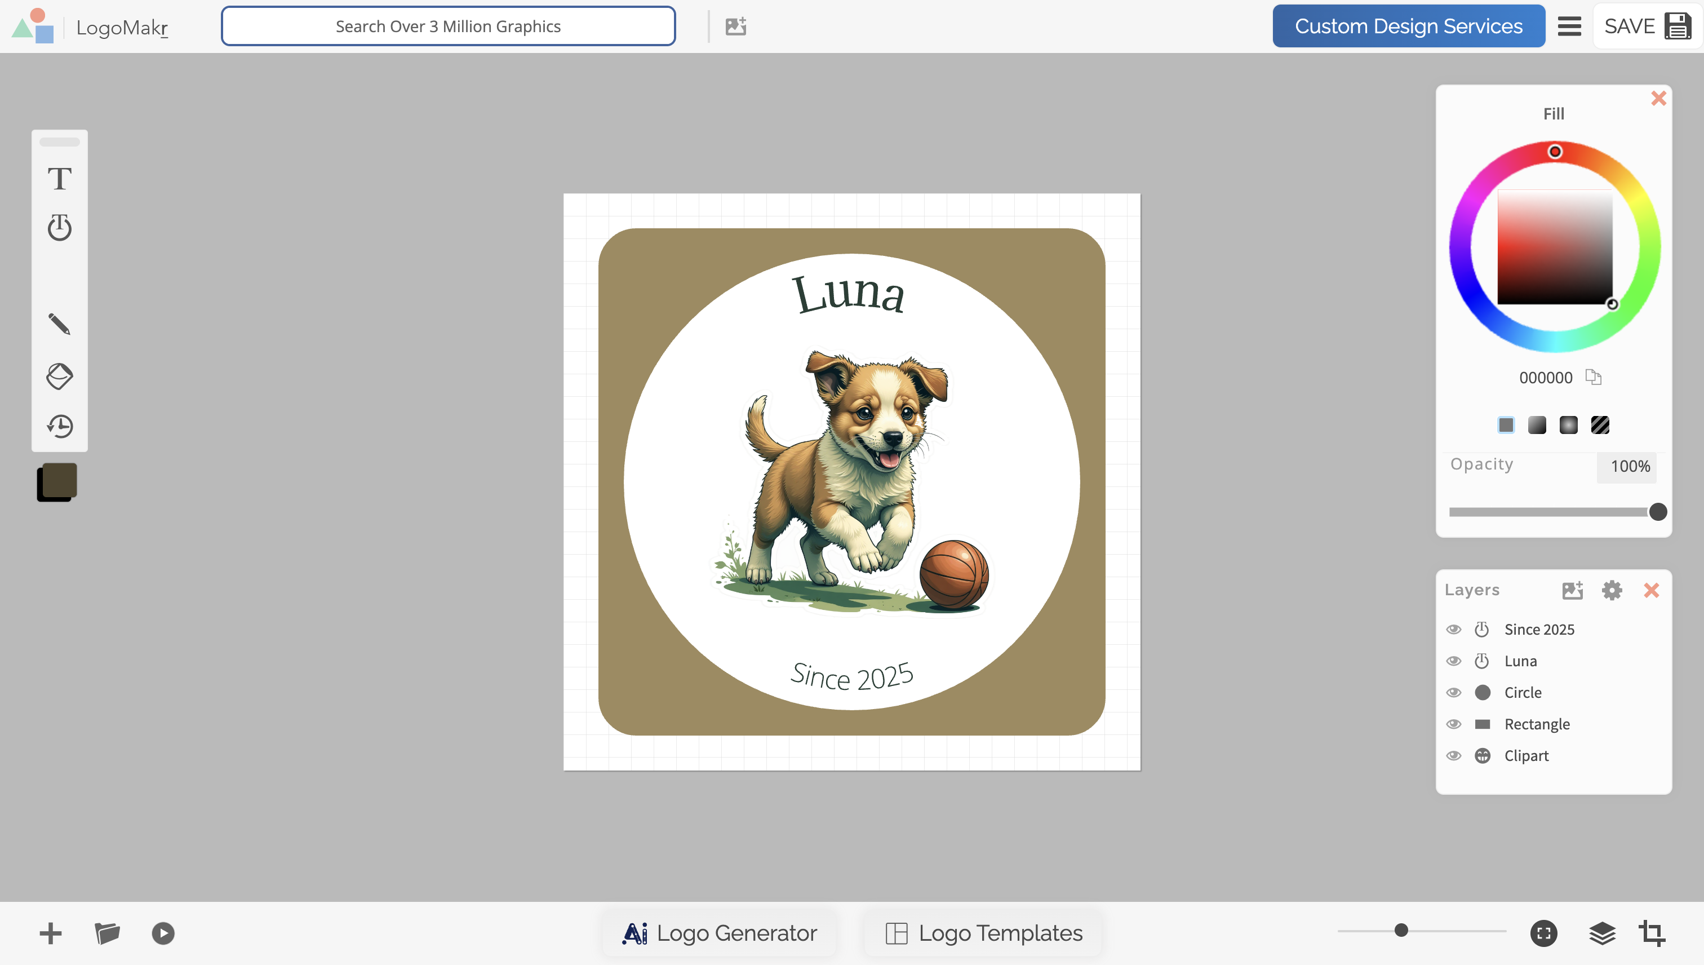Click the opacity slider handle
The width and height of the screenshot is (1704, 965).
point(1658,512)
